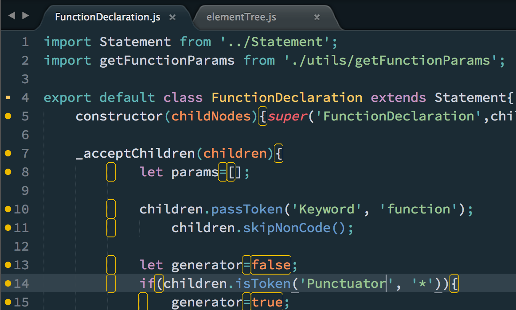
Task: Switch to the FunctionDeclaration.js tab
Action: pyautogui.click(x=108, y=17)
